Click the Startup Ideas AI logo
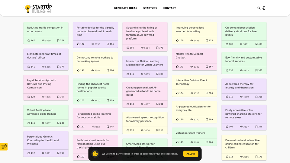 click(x=38, y=8)
